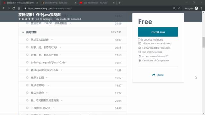Expand description arrow for 再谈equals与hashCode
Screen dimensions: 205x115
click(61, 70)
